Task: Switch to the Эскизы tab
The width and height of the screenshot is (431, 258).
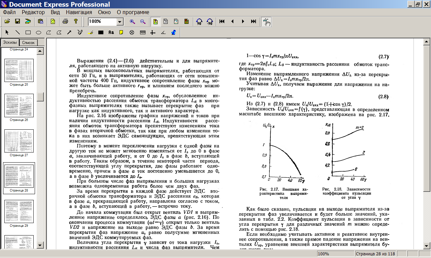Action: [x=10, y=42]
